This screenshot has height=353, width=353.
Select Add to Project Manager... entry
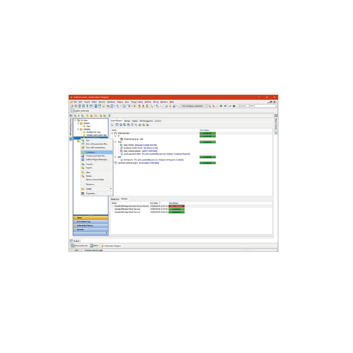point(97,159)
